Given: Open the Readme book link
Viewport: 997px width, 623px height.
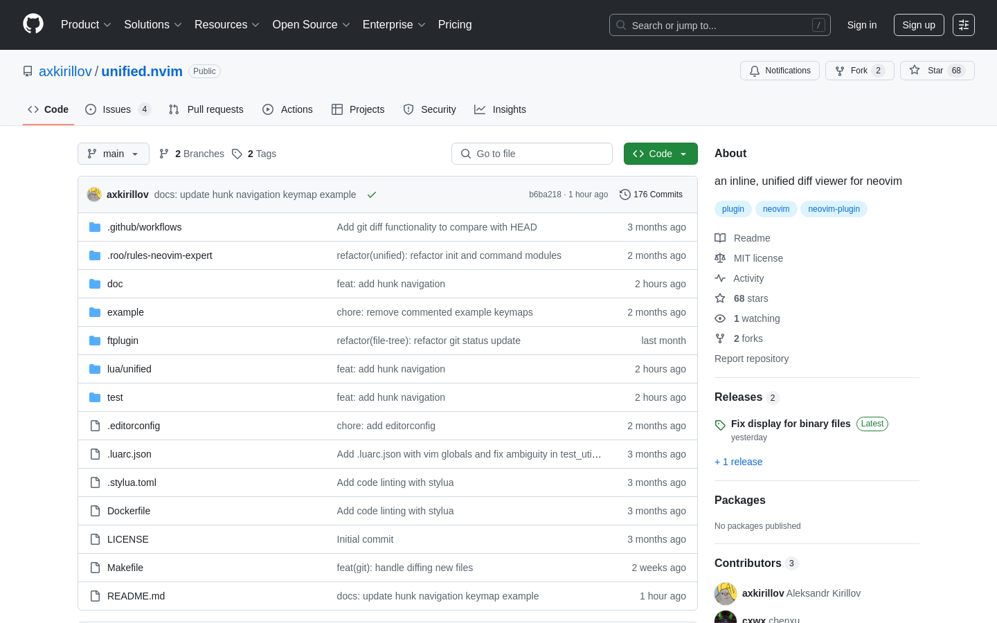Looking at the screenshot, I should (x=742, y=238).
